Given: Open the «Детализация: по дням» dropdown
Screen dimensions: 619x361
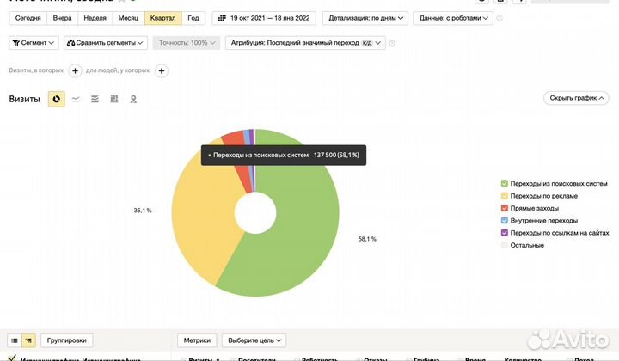Looking at the screenshot, I should (365, 17).
